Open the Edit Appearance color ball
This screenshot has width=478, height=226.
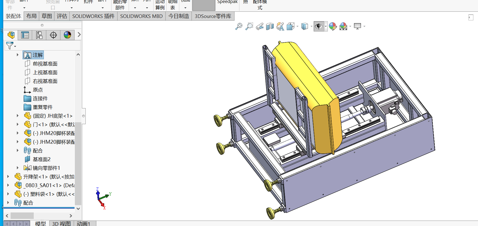coord(332,26)
